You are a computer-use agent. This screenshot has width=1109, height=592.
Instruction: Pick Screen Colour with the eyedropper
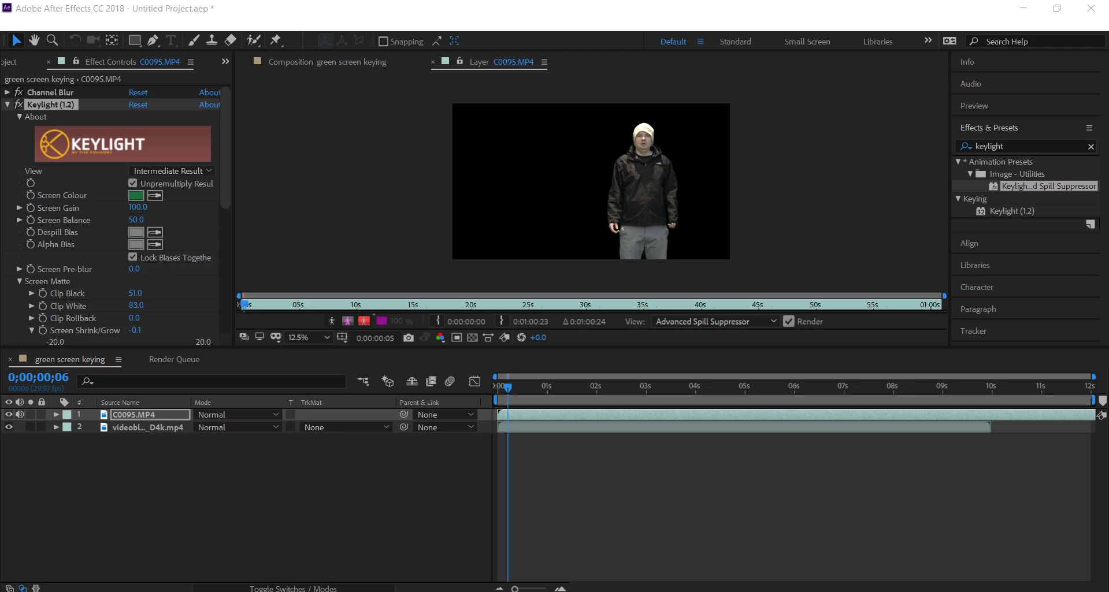pos(155,196)
